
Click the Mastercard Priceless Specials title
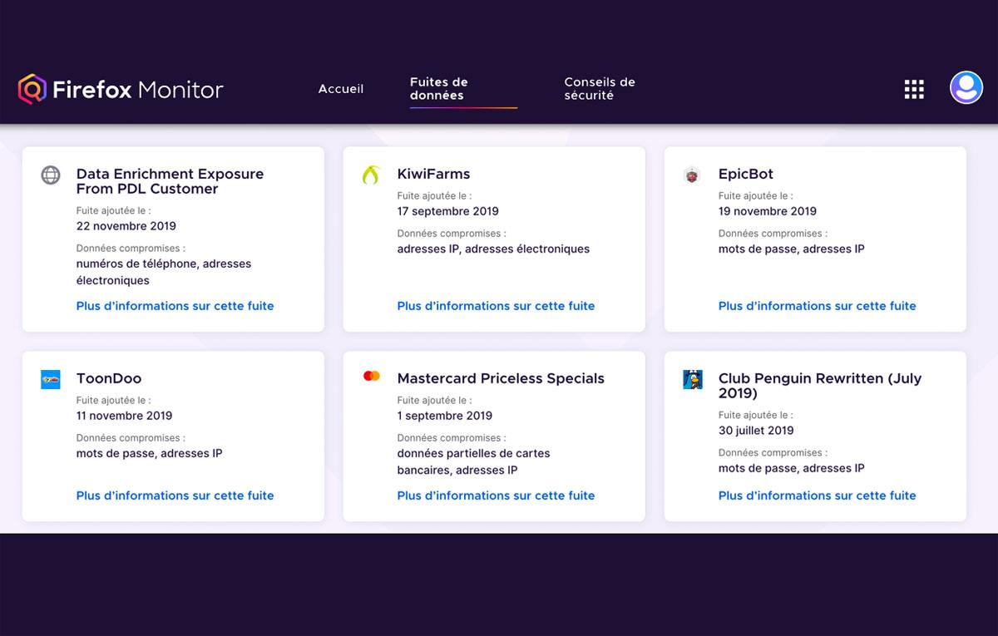click(x=501, y=378)
